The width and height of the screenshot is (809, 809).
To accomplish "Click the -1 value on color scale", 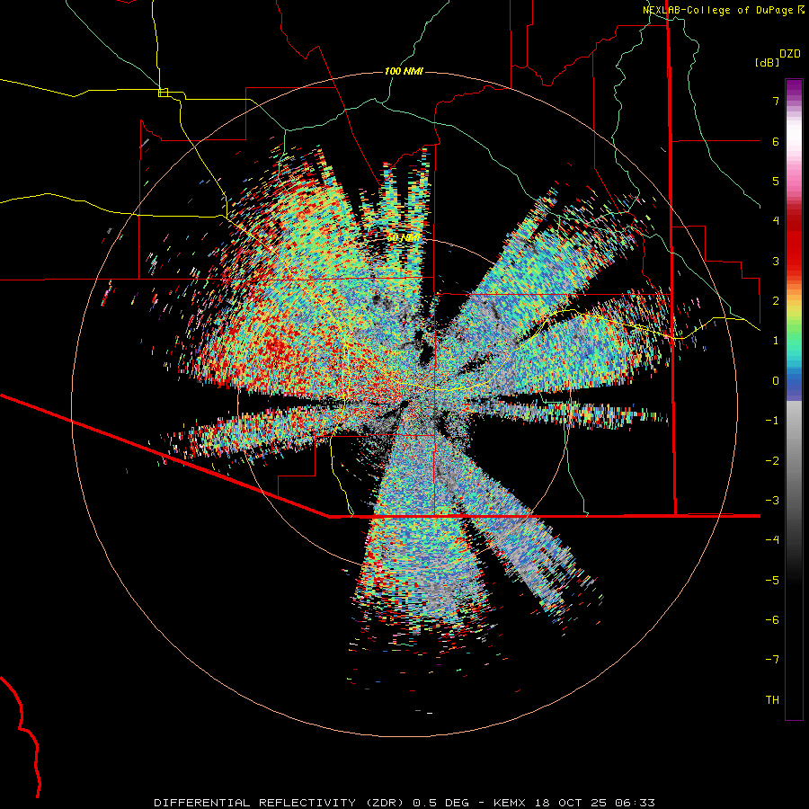I will 772,421.
